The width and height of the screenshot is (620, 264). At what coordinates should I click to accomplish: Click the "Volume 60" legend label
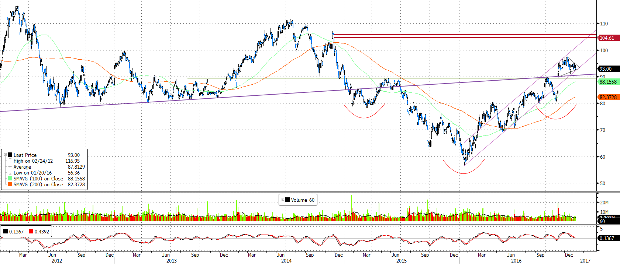pos(303,200)
